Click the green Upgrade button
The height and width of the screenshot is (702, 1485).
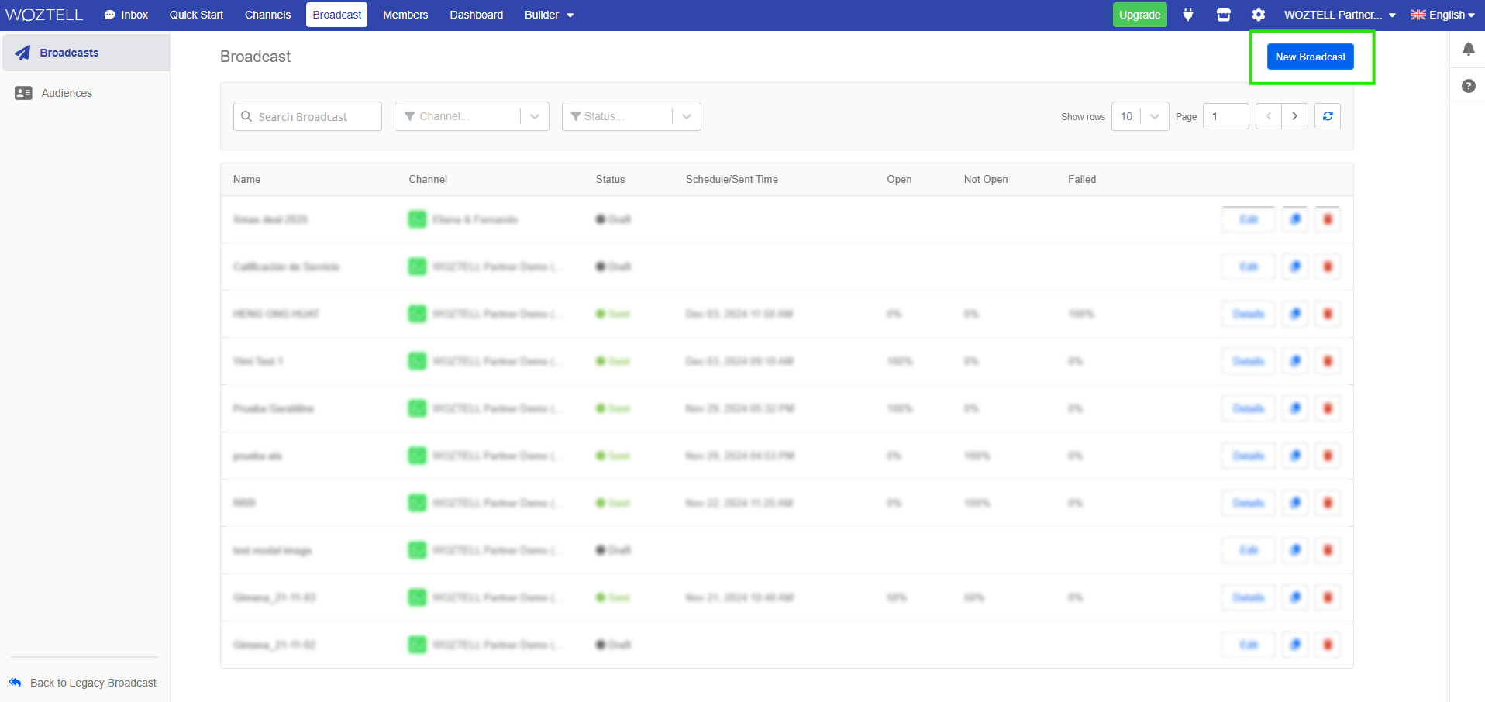1139,15
